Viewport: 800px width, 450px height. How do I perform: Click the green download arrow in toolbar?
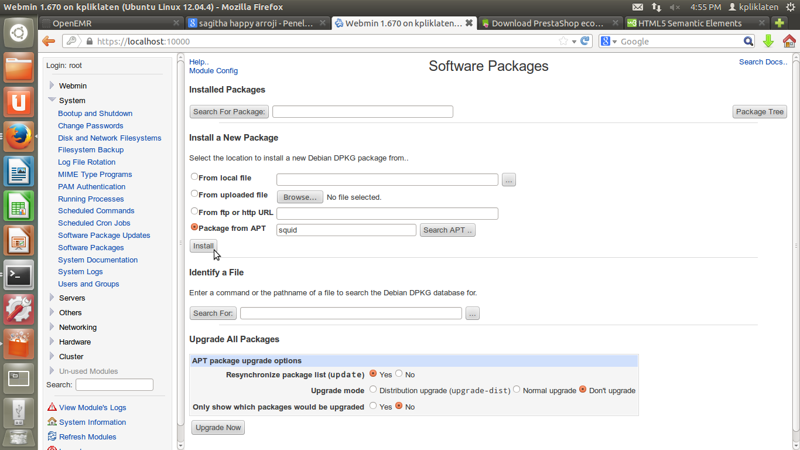tap(769, 41)
